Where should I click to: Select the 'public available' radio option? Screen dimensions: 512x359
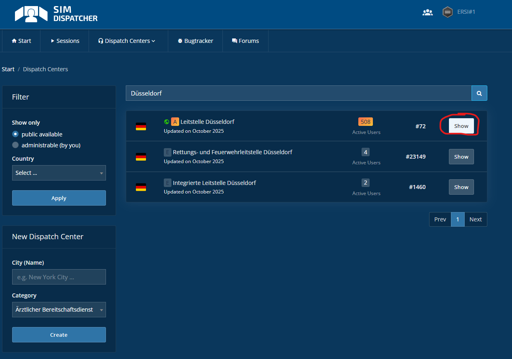click(x=15, y=134)
